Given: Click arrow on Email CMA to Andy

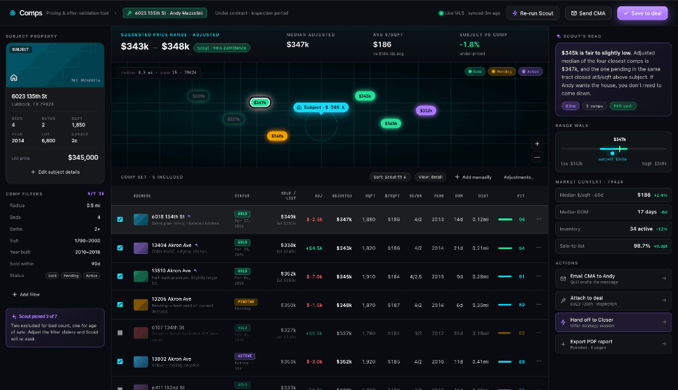Looking at the screenshot, I should click(664, 278).
